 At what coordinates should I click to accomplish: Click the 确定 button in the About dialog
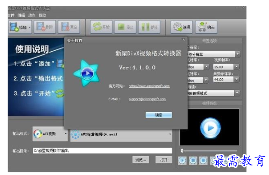[x=159, y=115]
